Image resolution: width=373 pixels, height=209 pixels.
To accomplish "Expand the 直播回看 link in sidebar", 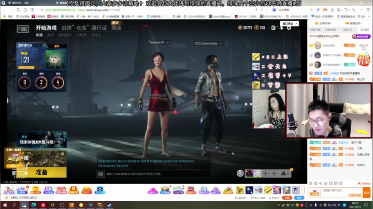I will tap(354, 23).
